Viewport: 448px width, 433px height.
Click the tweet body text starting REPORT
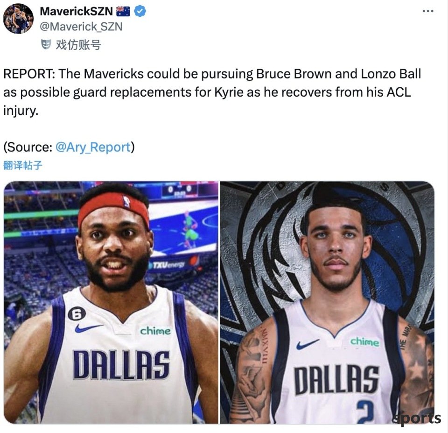[x=212, y=92]
